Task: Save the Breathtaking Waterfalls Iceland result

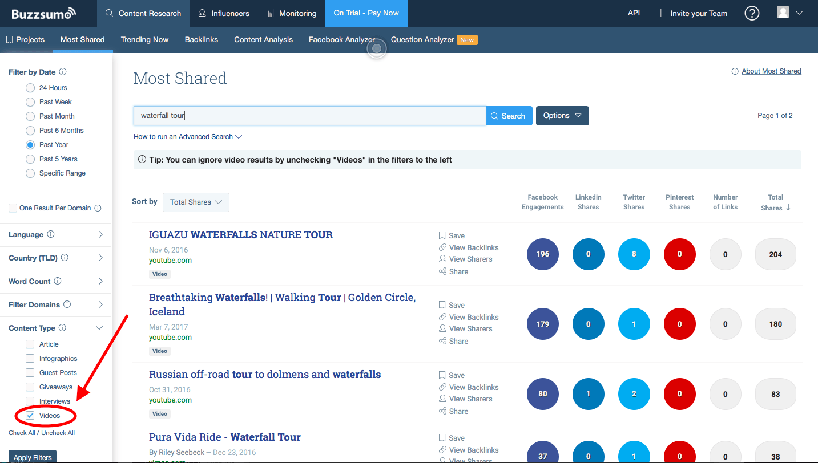Action: 452,305
